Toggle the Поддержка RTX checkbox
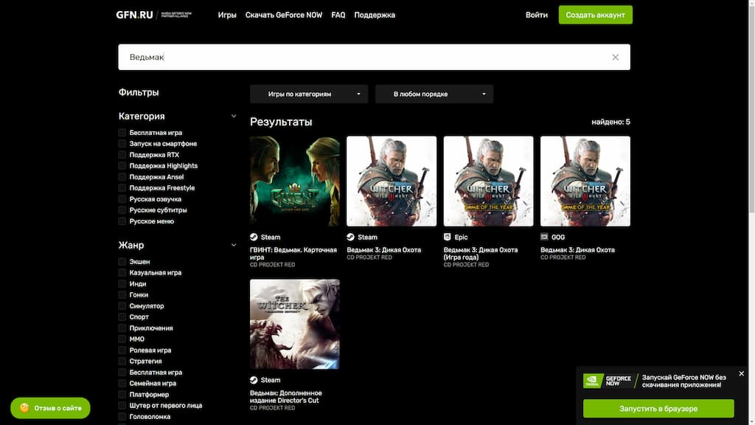Image resolution: width=755 pixels, height=425 pixels. pos(122,155)
